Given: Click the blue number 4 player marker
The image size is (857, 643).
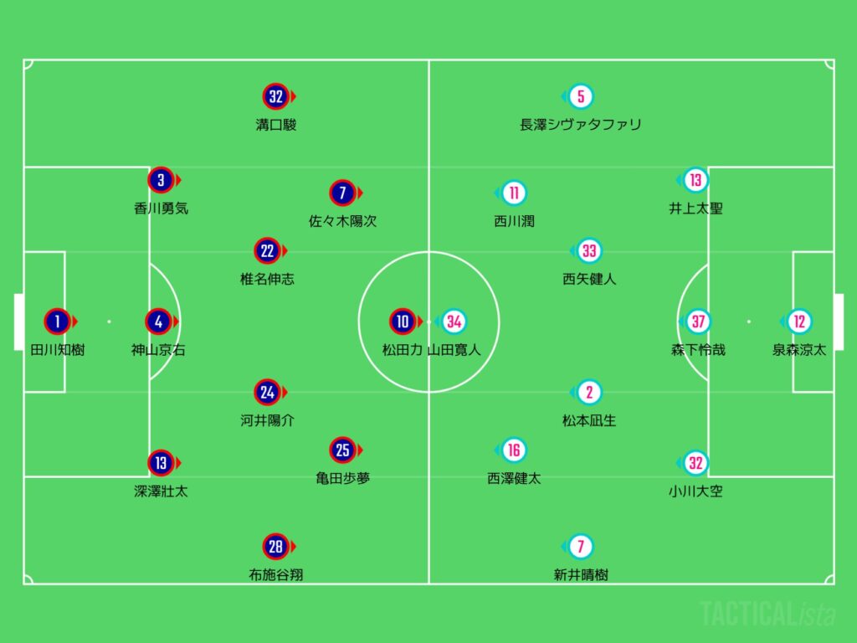Looking at the screenshot, I should [159, 321].
